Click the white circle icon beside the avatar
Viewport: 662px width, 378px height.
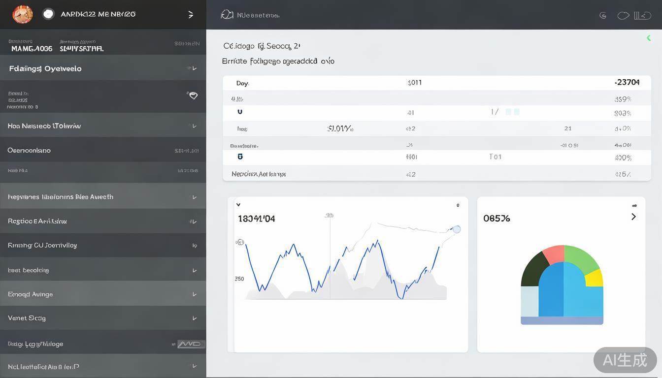[48, 14]
